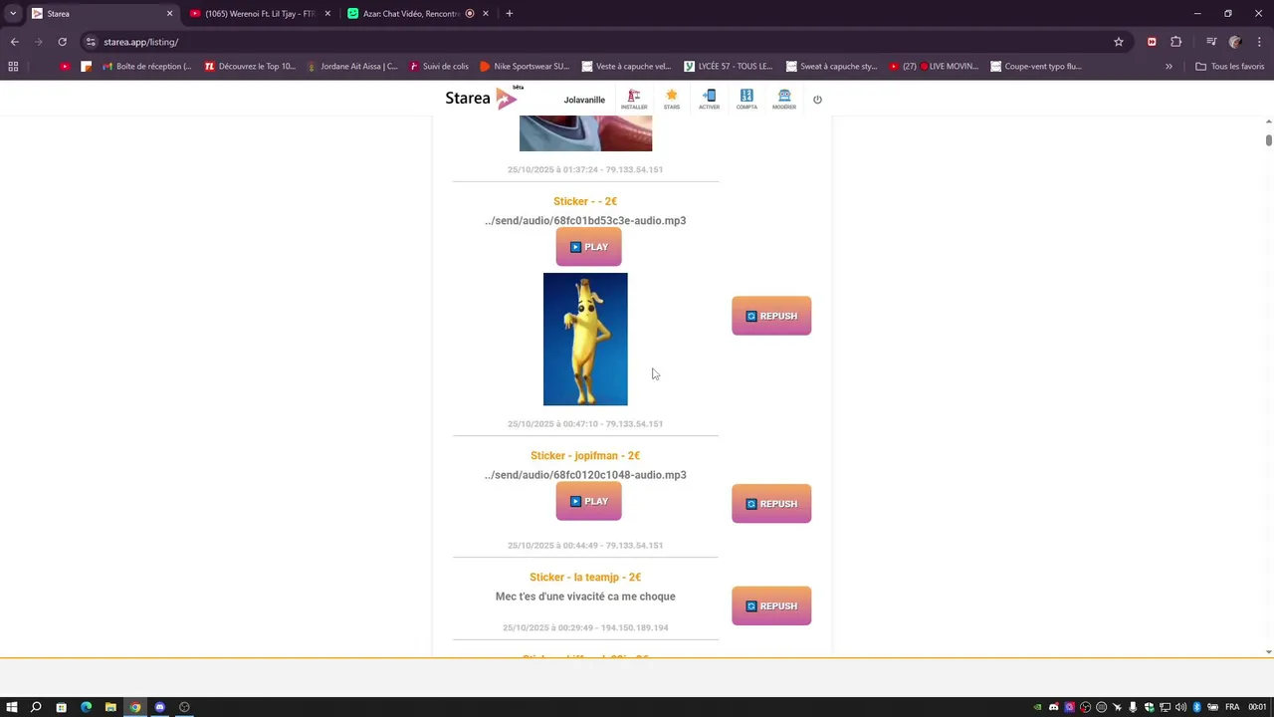This screenshot has width=1274, height=717.
Task: Open the Stars icon in Starea header
Action: tap(672, 100)
